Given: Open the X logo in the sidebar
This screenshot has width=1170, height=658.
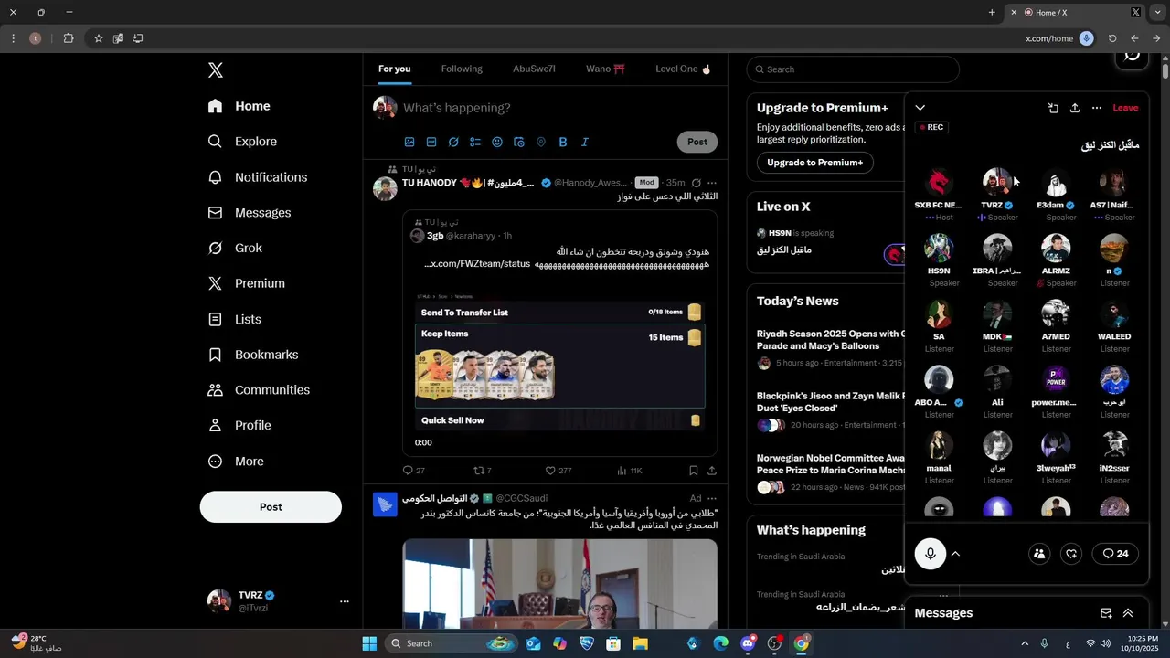Looking at the screenshot, I should tap(215, 70).
